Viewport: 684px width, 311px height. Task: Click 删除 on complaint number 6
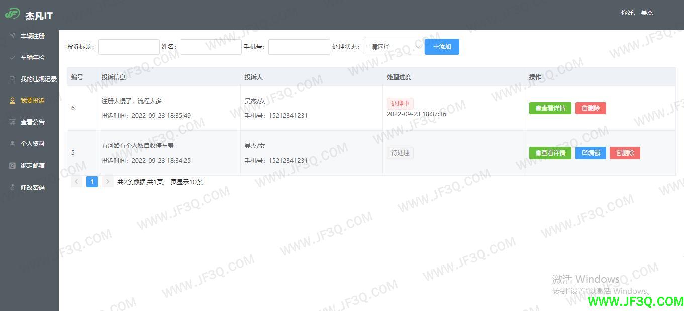click(x=591, y=108)
